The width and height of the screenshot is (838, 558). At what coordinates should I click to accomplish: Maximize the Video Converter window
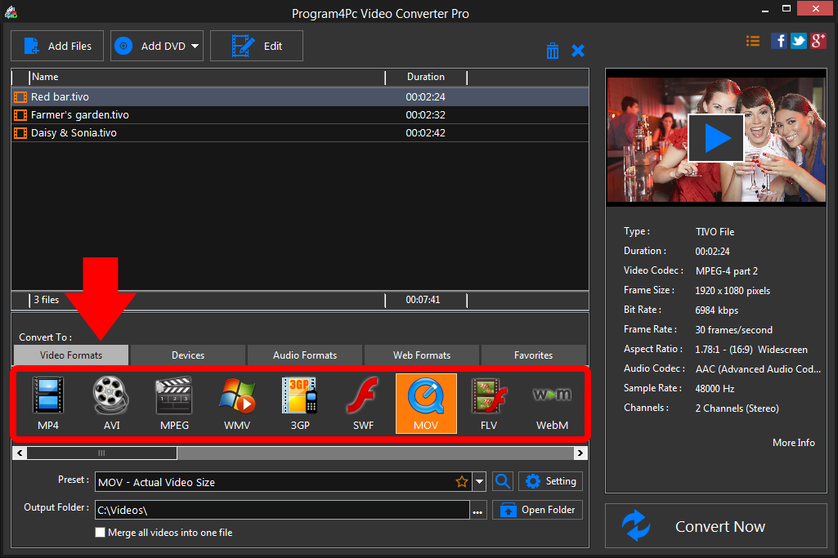tap(786, 8)
